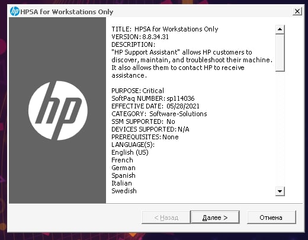Viewport: 308px width, 240px height.
Task: Click the HP logo in title bar
Action: click(15, 11)
